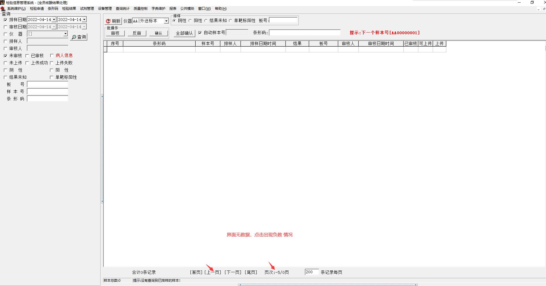Image resolution: width=546 pixels, height=286 pixels.
Task: Select the 阴性 radio button in 排样 group
Action: pyautogui.click(x=174, y=21)
